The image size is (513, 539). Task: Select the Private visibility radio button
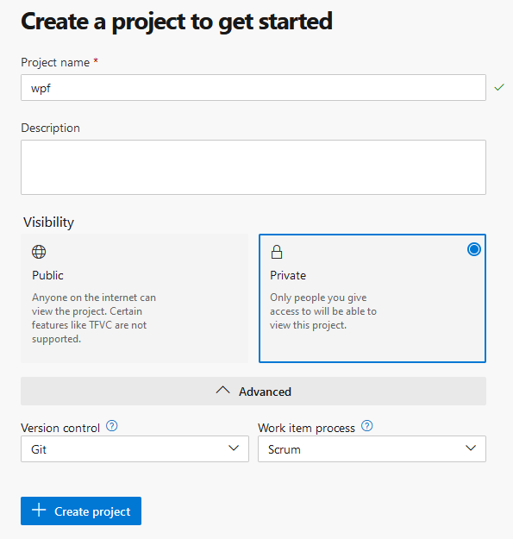point(474,249)
